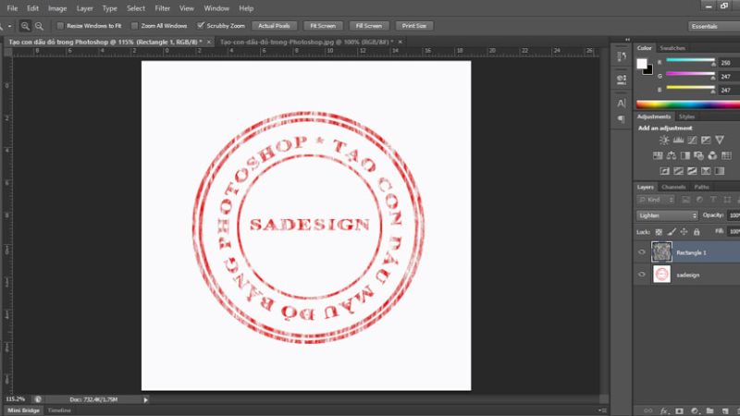Add a Gradient Map adjustment

[x=720, y=171]
